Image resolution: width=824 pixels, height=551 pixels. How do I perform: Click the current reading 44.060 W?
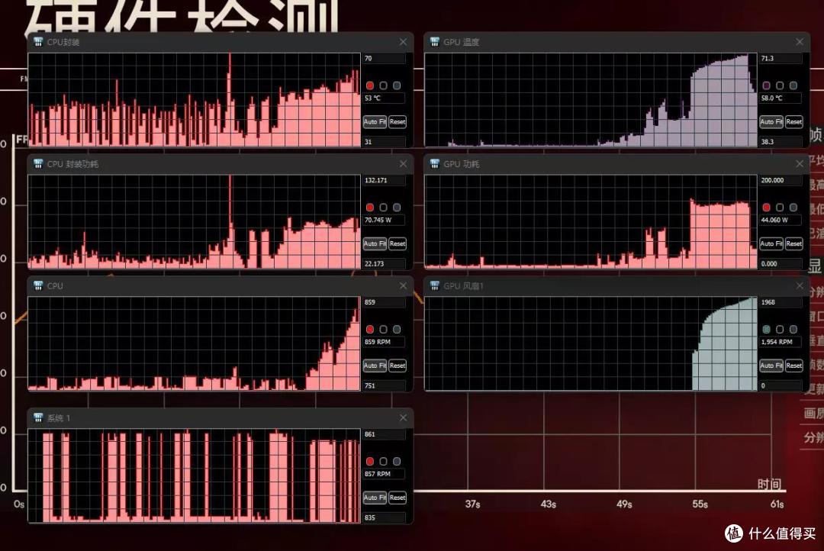click(781, 221)
